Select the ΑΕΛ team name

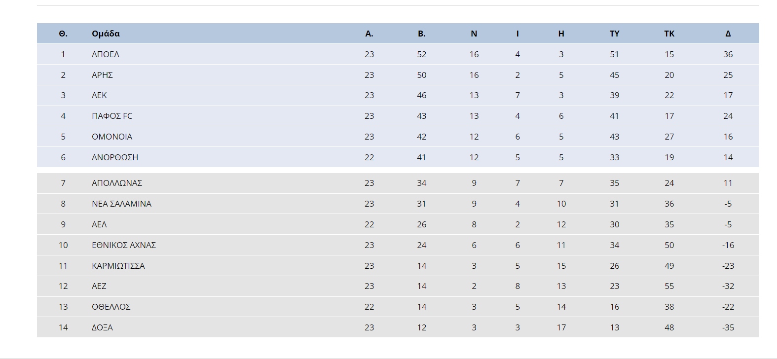99,224
